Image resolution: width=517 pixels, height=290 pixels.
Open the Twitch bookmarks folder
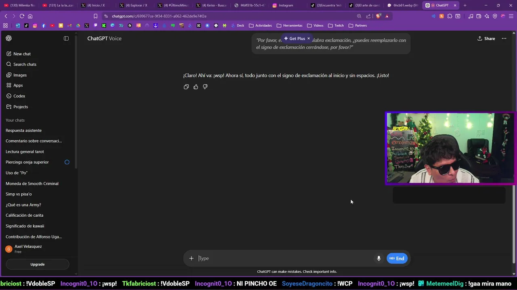(336, 25)
